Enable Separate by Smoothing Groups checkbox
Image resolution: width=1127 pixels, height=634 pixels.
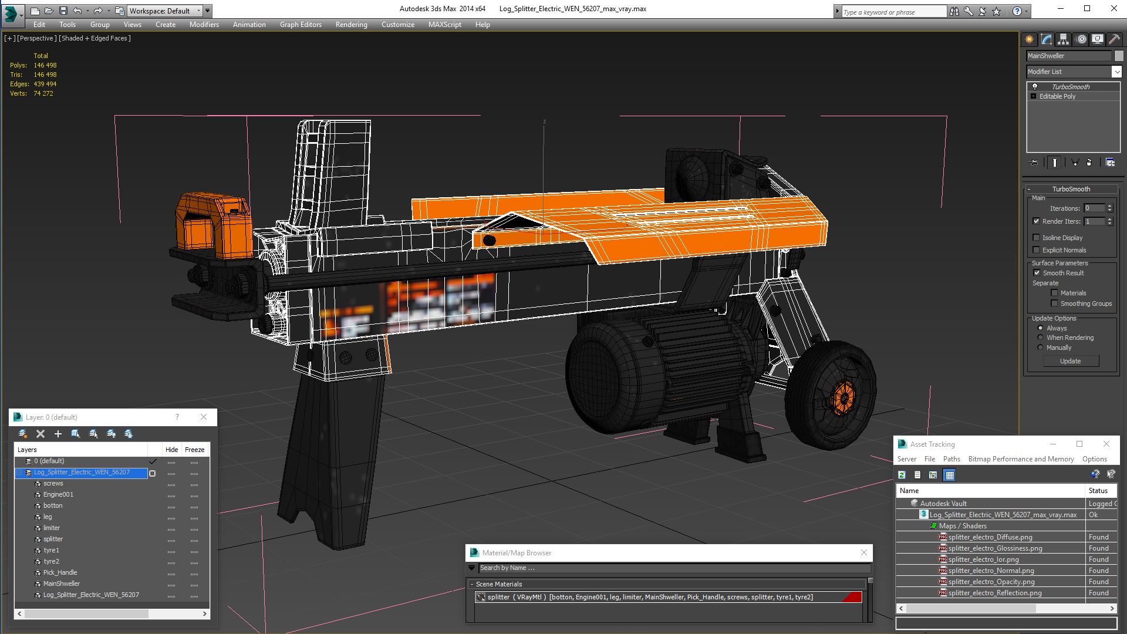click(1055, 303)
